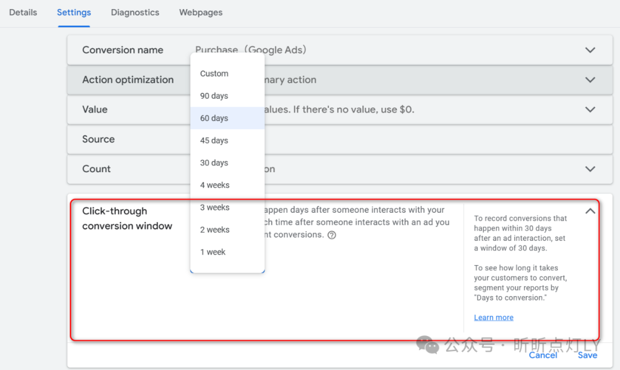620x370 pixels.
Task: Click the help question mark icon
Action: pos(332,235)
